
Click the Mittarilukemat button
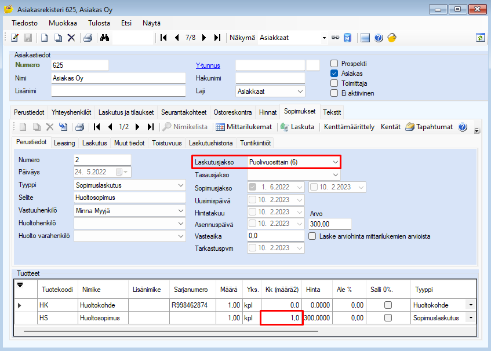click(244, 127)
